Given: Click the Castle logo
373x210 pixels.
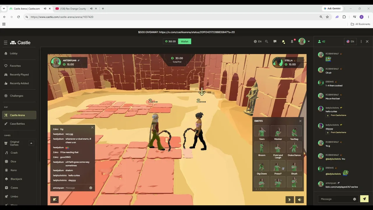Looking at the screenshot, I should pyautogui.click(x=20, y=43).
